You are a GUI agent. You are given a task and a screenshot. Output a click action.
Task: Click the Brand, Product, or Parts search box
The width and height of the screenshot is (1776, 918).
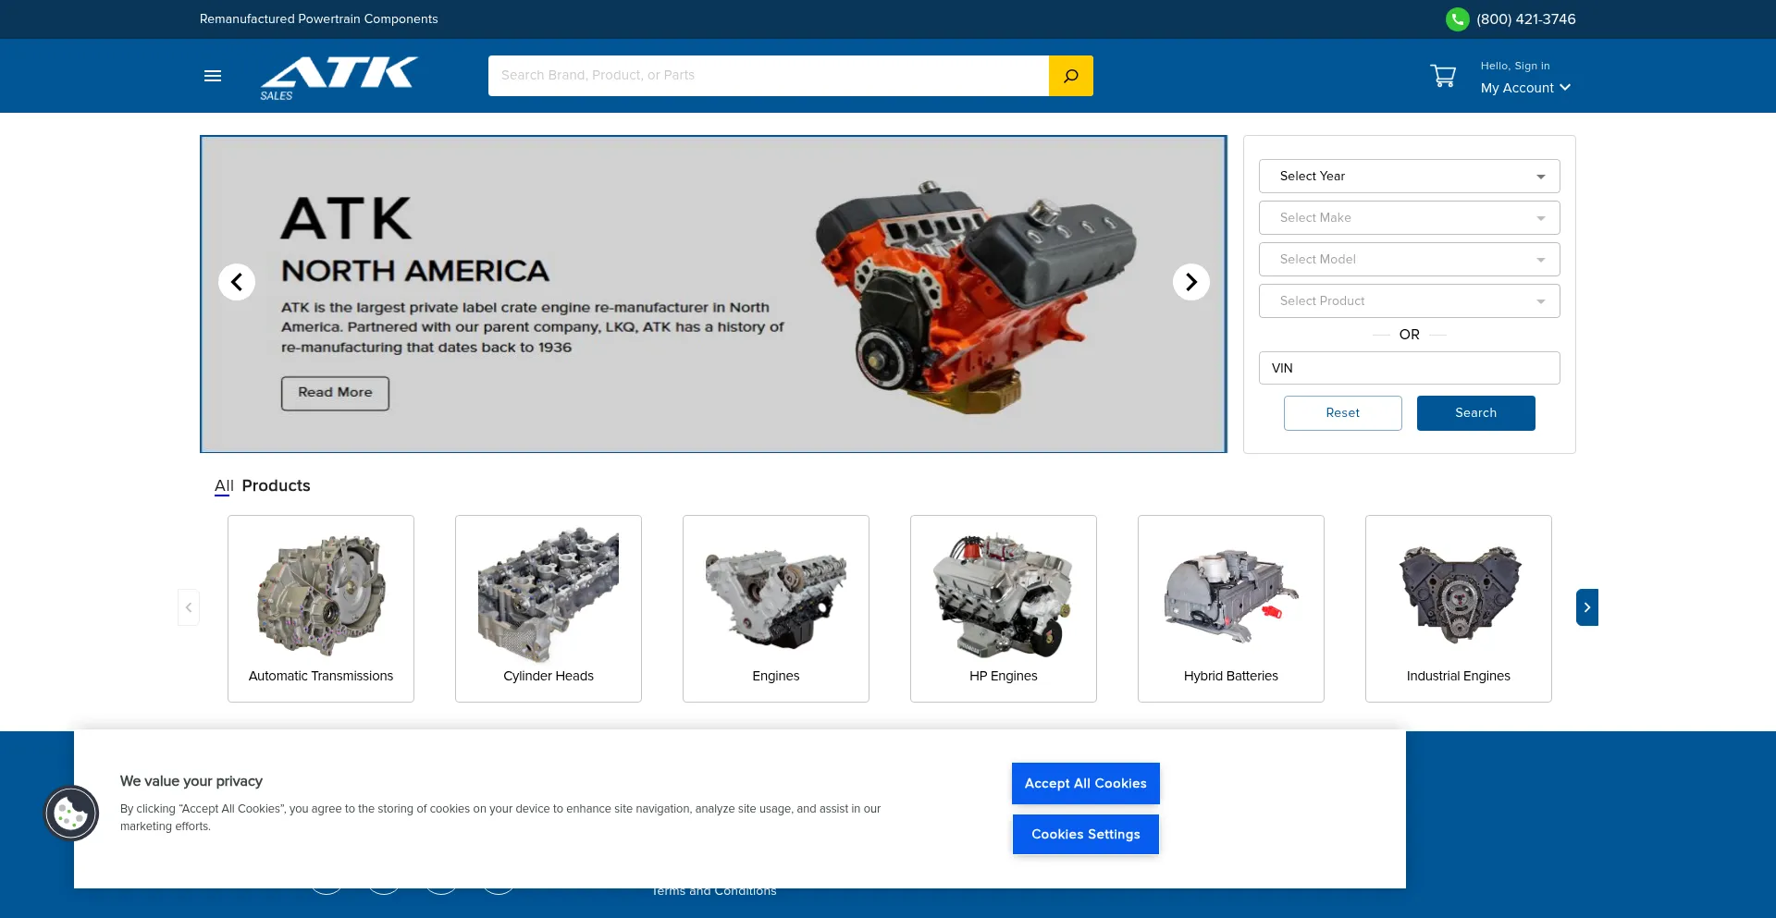click(x=768, y=76)
